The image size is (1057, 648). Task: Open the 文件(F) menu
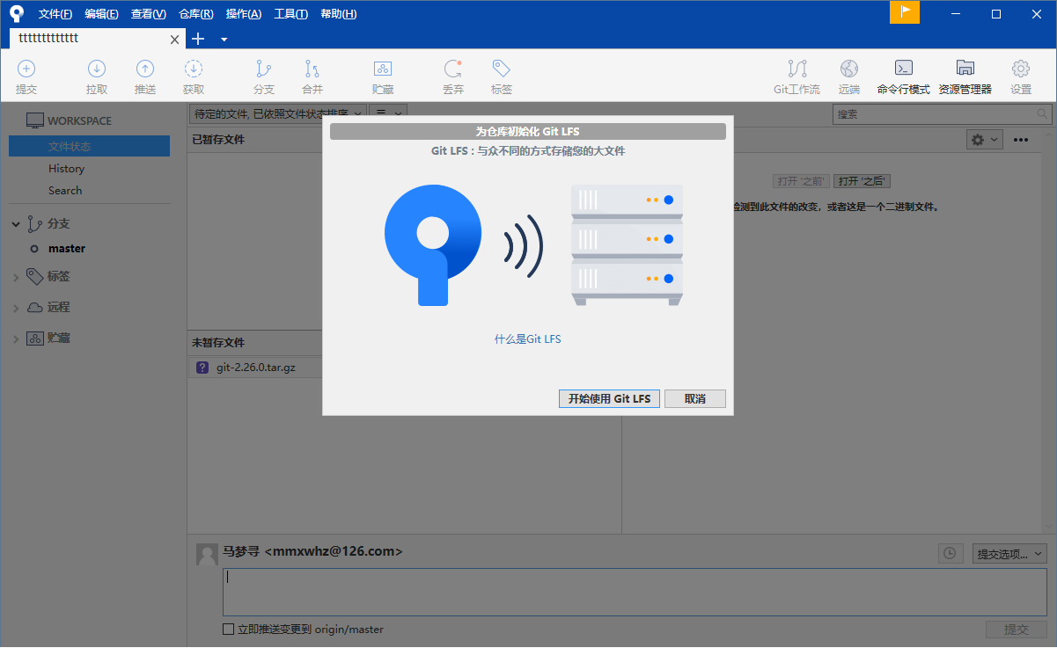(x=55, y=14)
